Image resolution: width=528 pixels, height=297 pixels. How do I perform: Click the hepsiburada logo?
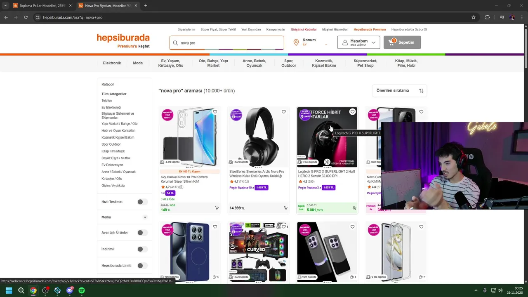click(x=123, y=38)
